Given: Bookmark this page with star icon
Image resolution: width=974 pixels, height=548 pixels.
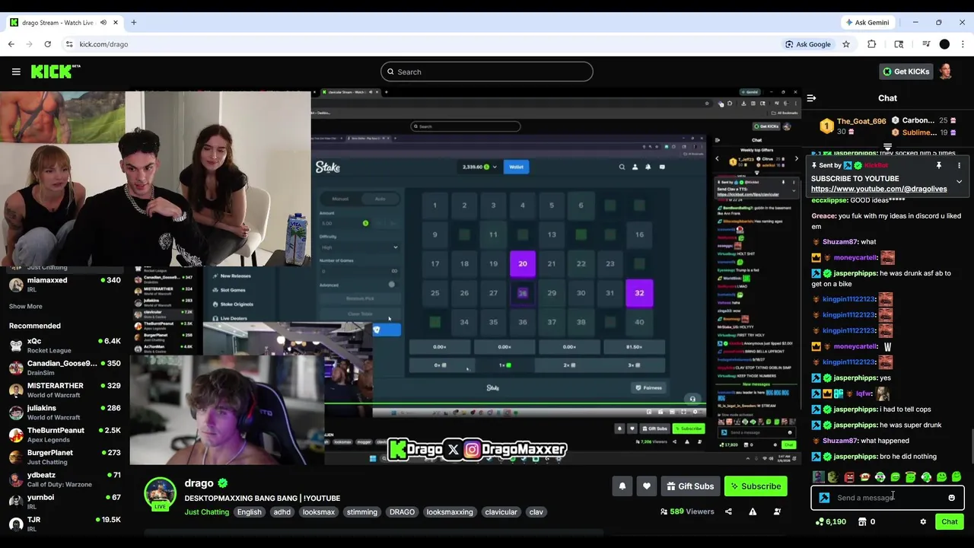Looking at the screenshot, I should point(845,44).
